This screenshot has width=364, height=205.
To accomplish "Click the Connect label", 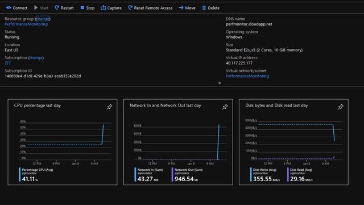I will point(20,8).
